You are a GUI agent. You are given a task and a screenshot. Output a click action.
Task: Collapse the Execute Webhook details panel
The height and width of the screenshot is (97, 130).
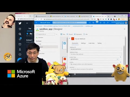(x=69, y=38)
